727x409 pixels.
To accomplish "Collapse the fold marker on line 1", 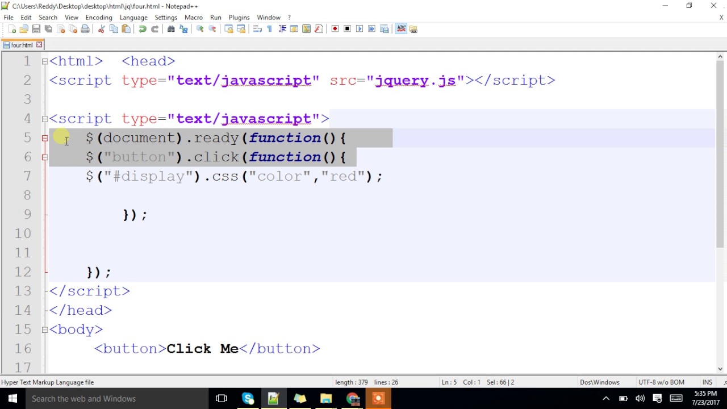I will click(x=45, y=61).
